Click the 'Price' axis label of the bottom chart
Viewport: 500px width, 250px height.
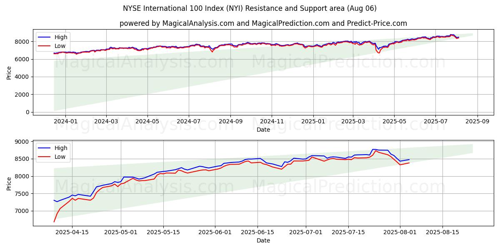(9, 183)
